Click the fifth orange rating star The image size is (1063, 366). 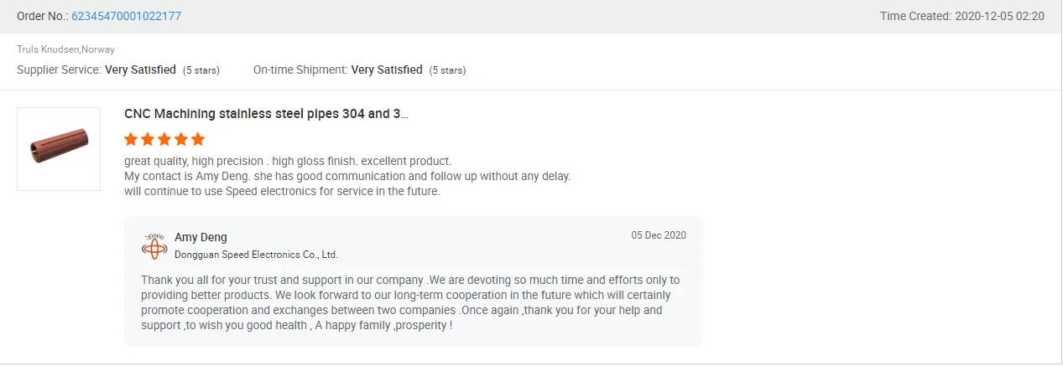[x=198, y=139]
